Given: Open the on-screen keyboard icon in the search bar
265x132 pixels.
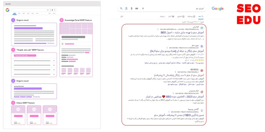Looking at the screenshot, I should pyautogui.click(x=137, y=9).
